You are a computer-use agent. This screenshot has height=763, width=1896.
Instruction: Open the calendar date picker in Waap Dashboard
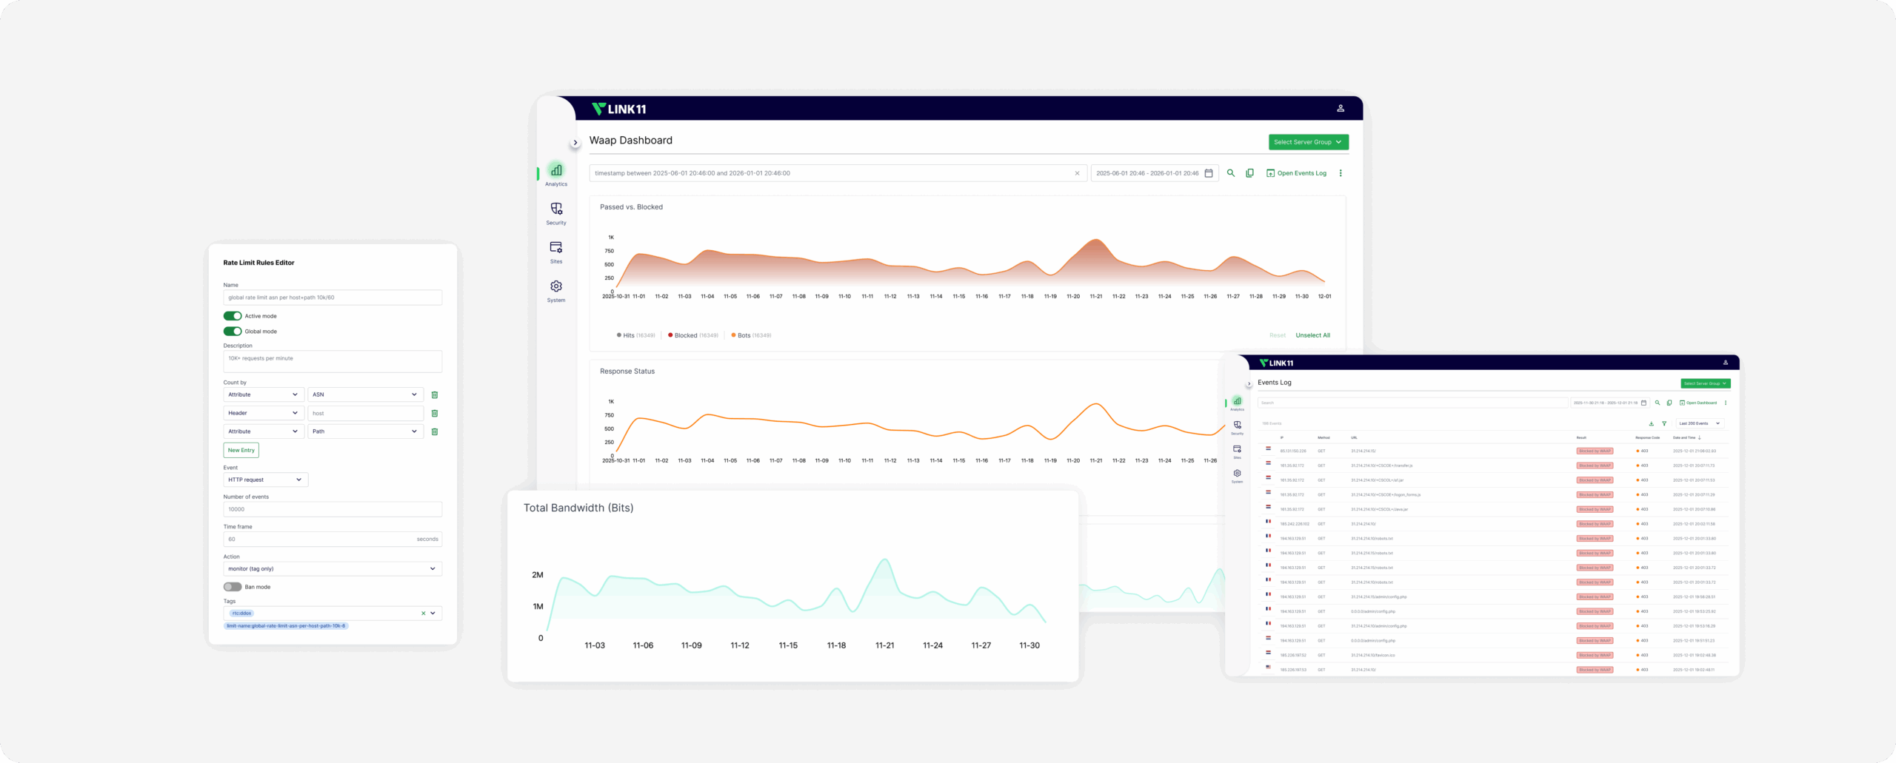(1209, 173)
